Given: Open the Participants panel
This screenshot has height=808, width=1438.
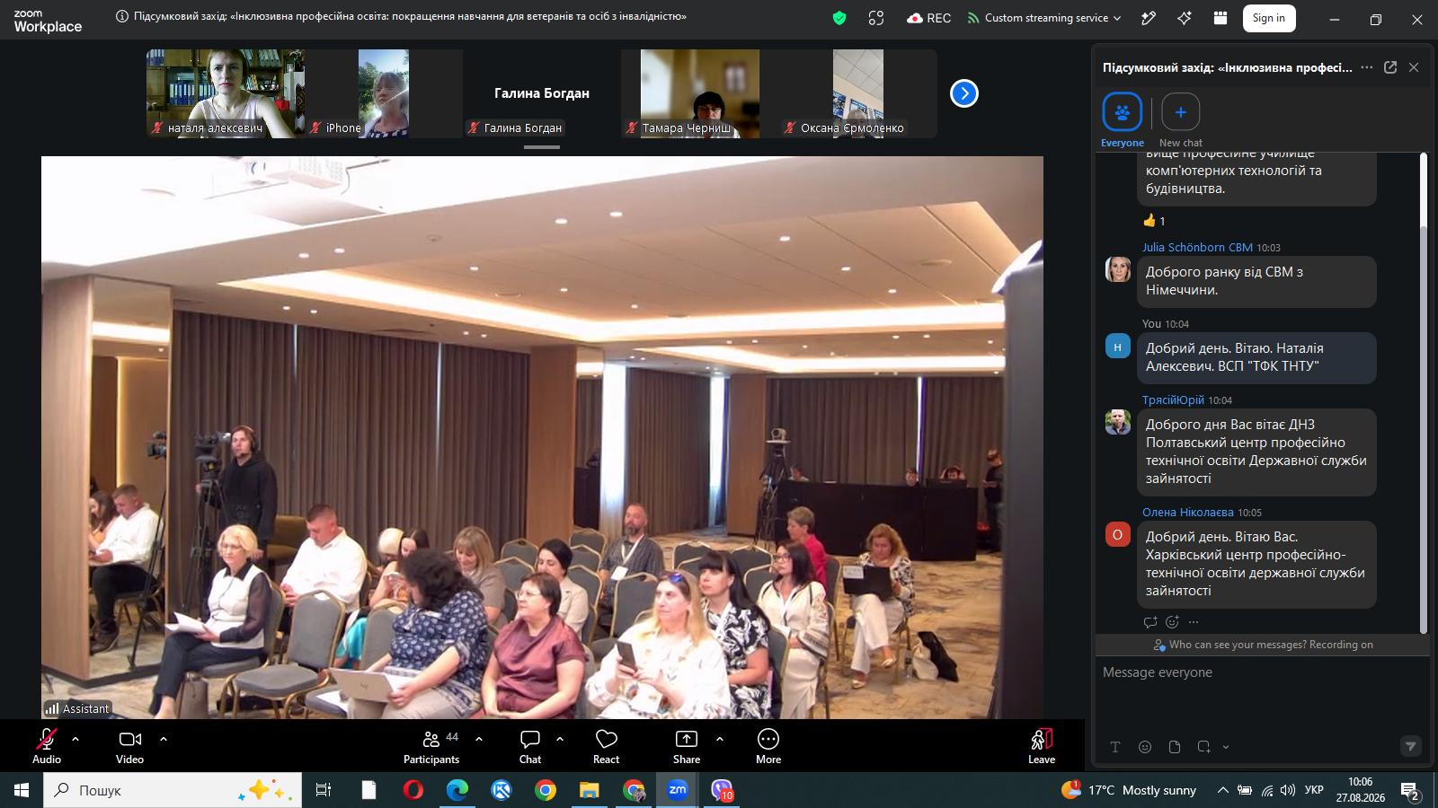Looking at the screenshot, I should click(x=432, y=746).
